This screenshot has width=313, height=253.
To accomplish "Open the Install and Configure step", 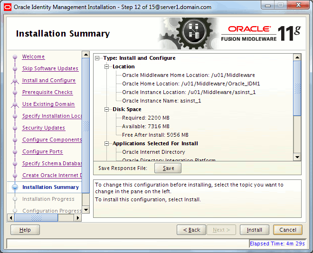I will pos(49,80).
